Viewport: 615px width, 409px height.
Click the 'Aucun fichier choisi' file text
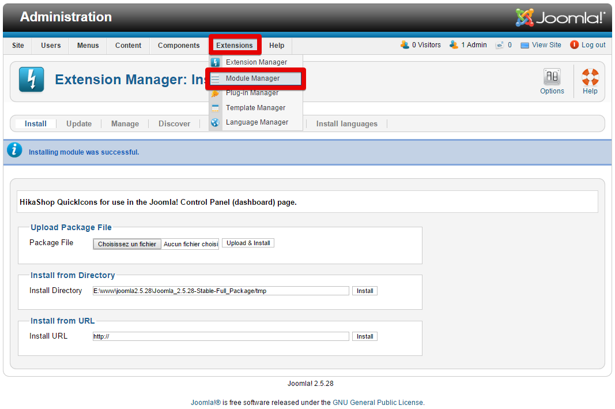191,244
